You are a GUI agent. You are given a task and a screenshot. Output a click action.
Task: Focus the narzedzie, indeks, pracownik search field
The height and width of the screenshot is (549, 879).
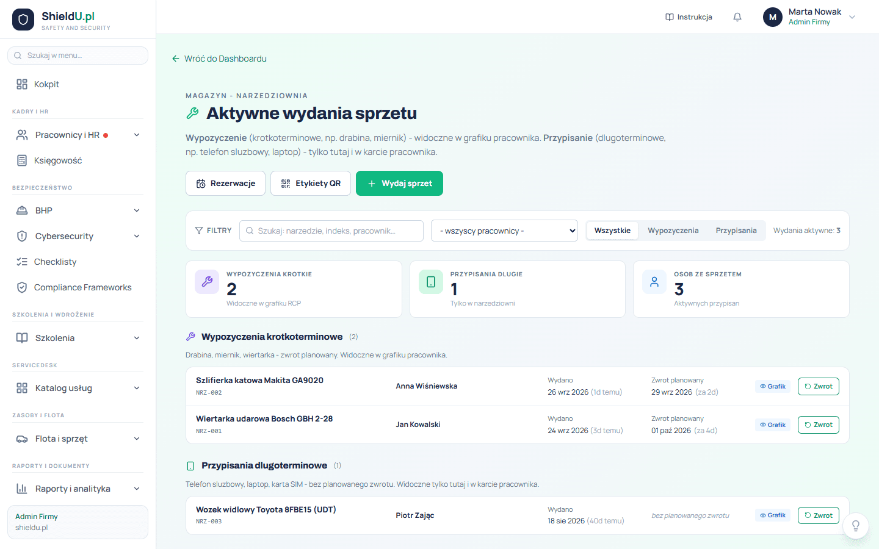(x=331, y=231)
